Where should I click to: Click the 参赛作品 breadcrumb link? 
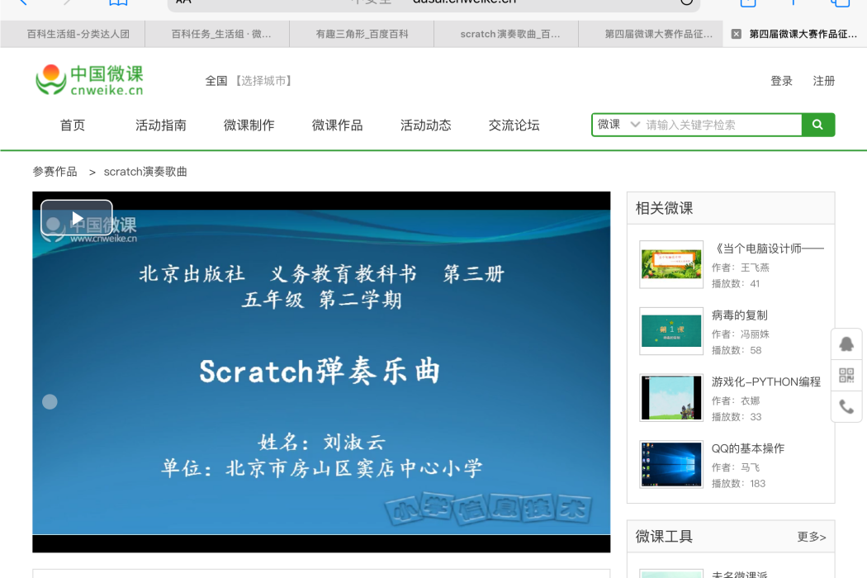point(54,172)
